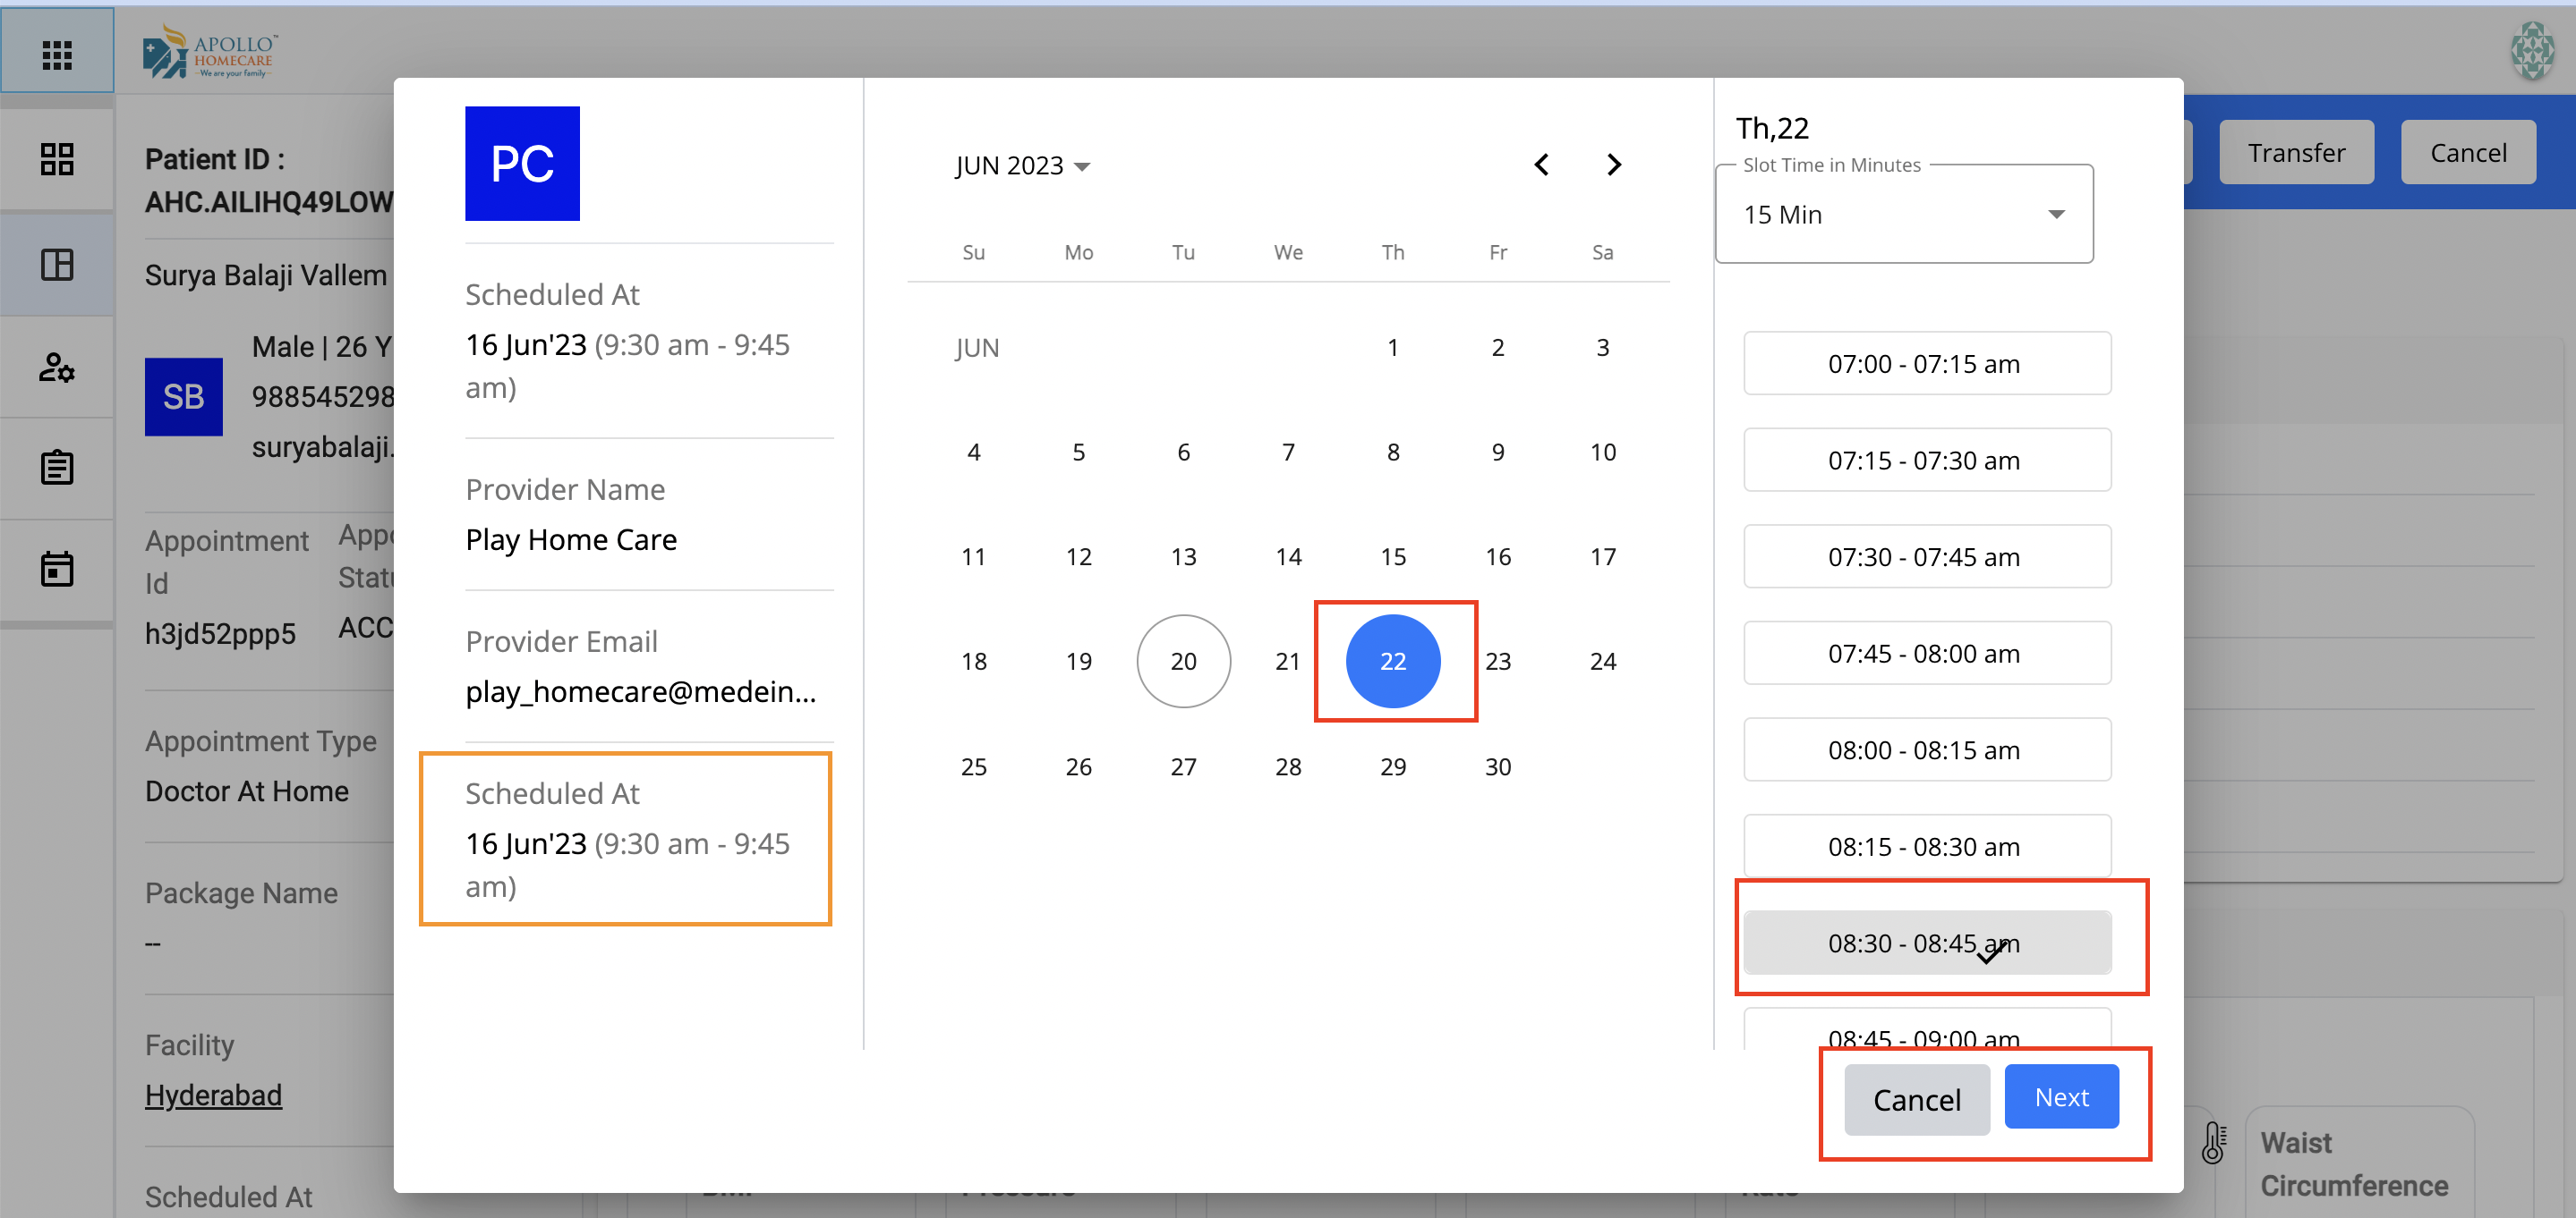Open the calendar sidebar icon

(x=57, y=569)
